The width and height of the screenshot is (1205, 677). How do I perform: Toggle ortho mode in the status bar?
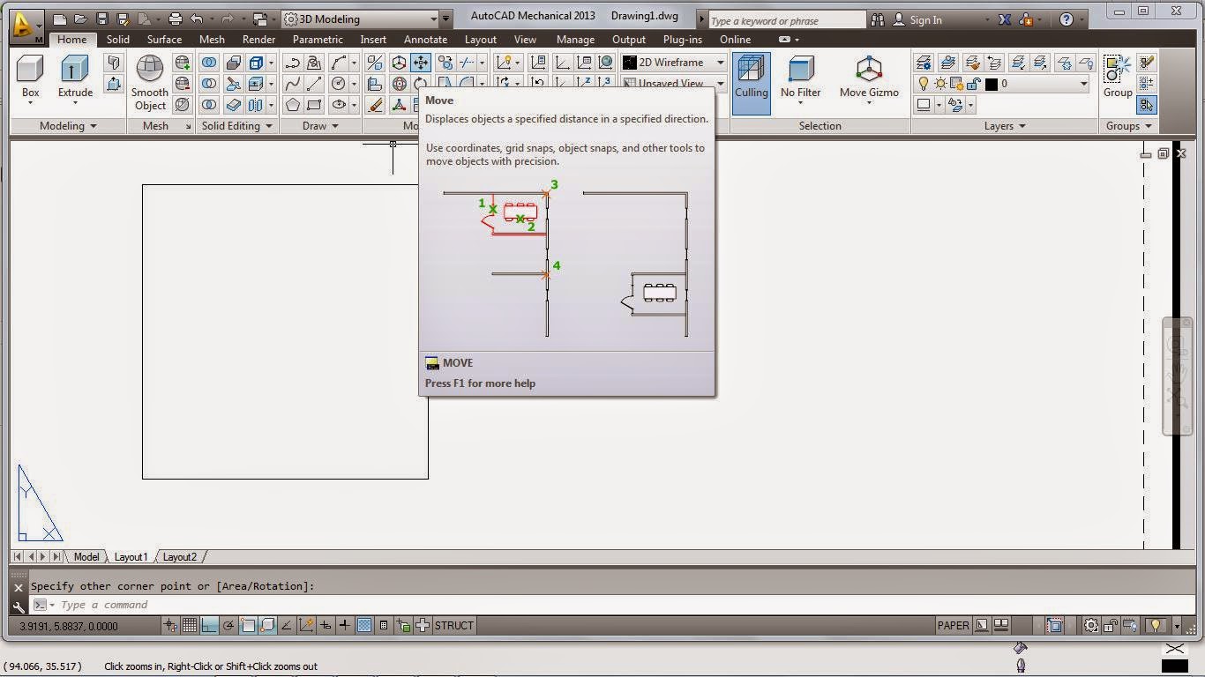[x=210, y=625]
